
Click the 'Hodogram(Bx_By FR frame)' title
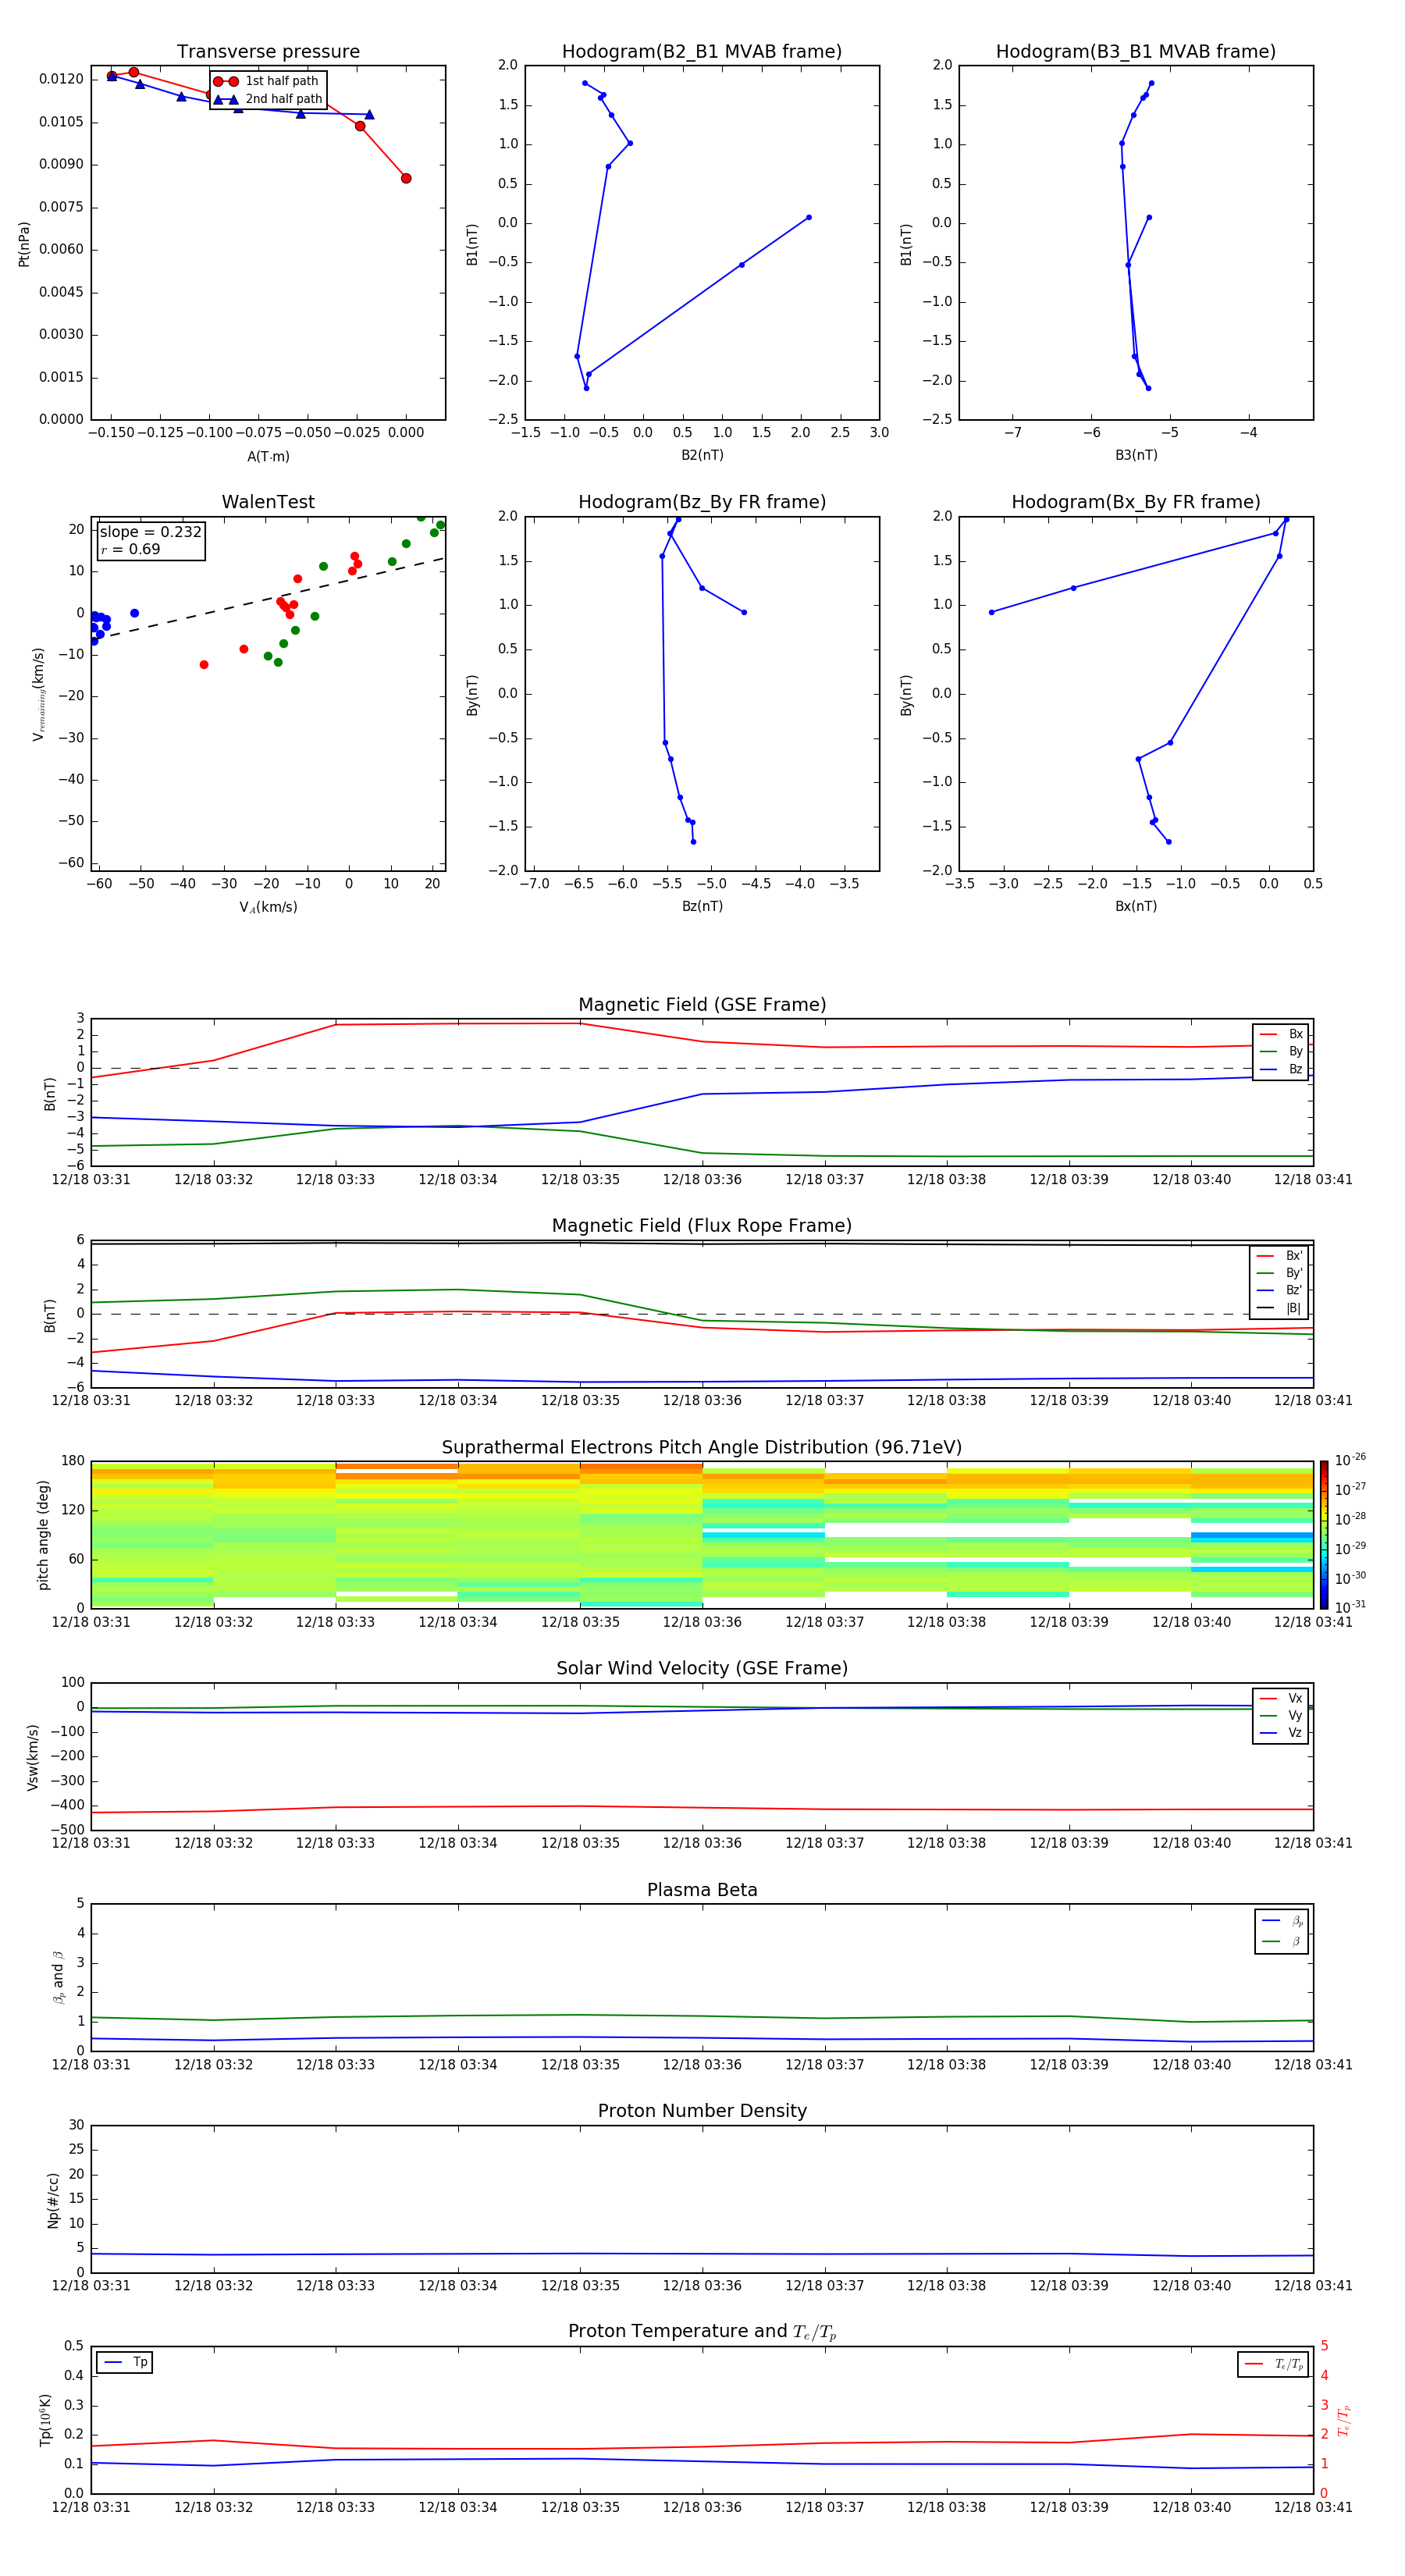pyautogui.click(x=1136, y=502)
